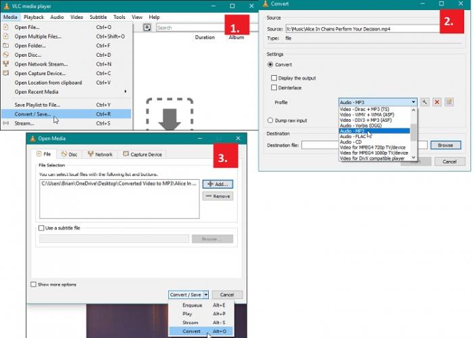Choose Convert option Alt+O
Image resolution: width=473 pixels, height=338 pixels.
coord(201,331)
